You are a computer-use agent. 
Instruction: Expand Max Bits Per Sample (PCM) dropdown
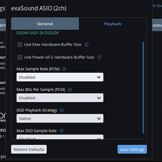pos(60,98)
